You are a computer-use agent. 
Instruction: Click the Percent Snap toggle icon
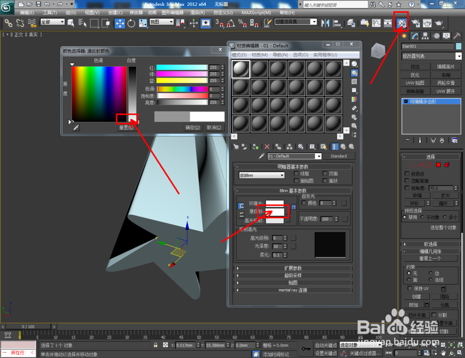pyautogui.click(x=242, y=23)
